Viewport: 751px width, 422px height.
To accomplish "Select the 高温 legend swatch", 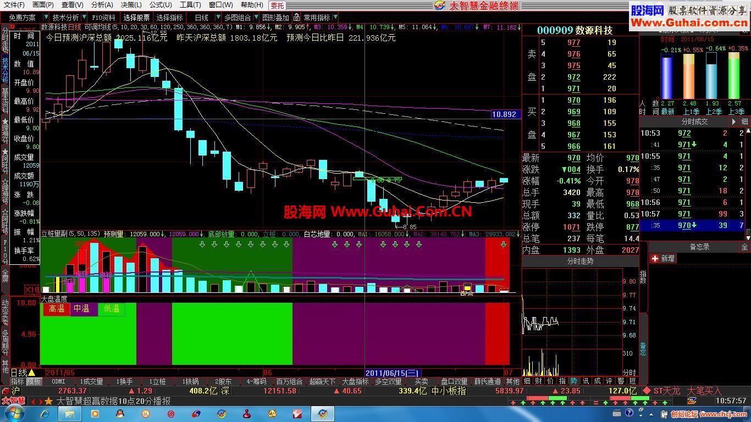I will pyautogui.click(x=57, y=309).
